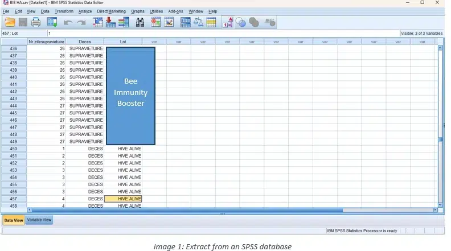Viewport: 451px width, 251px height.
Task: Click the vertical scrollbar down arrow
Action: coord(440,204)
